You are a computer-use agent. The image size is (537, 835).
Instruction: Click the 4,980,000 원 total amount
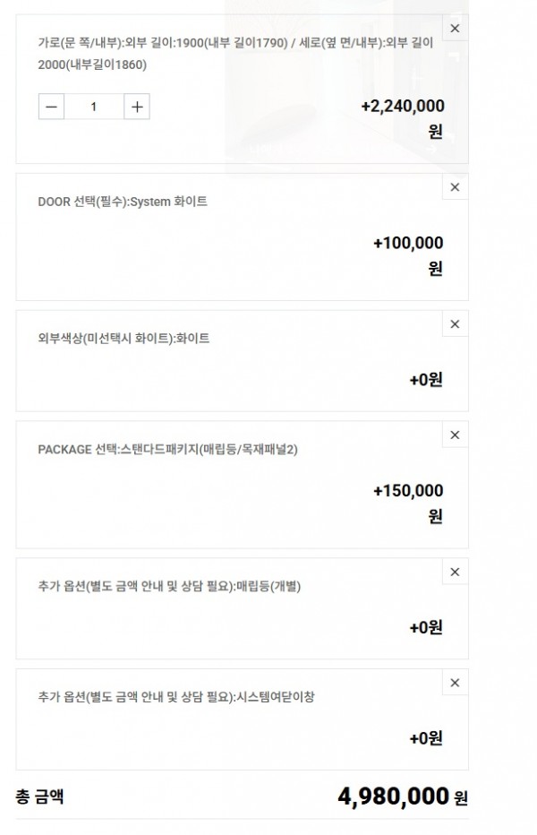403,796
